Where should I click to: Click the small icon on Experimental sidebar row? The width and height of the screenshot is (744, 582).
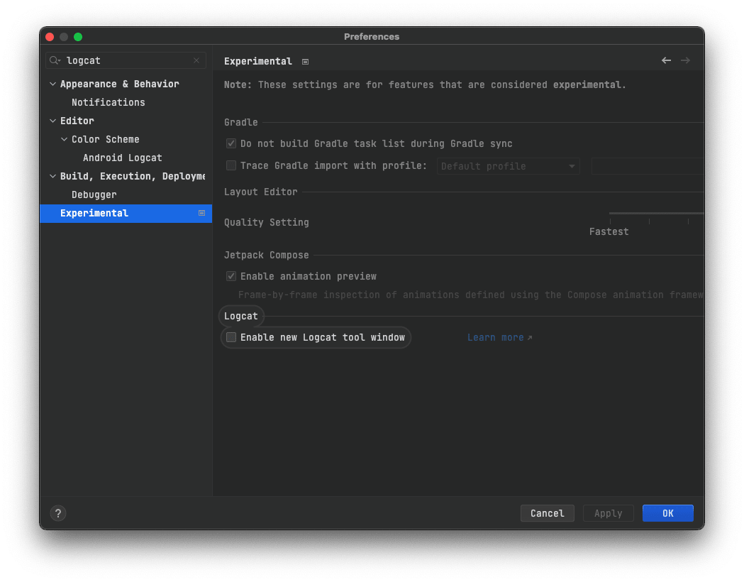pyautogui.click(x=201, y=213)
